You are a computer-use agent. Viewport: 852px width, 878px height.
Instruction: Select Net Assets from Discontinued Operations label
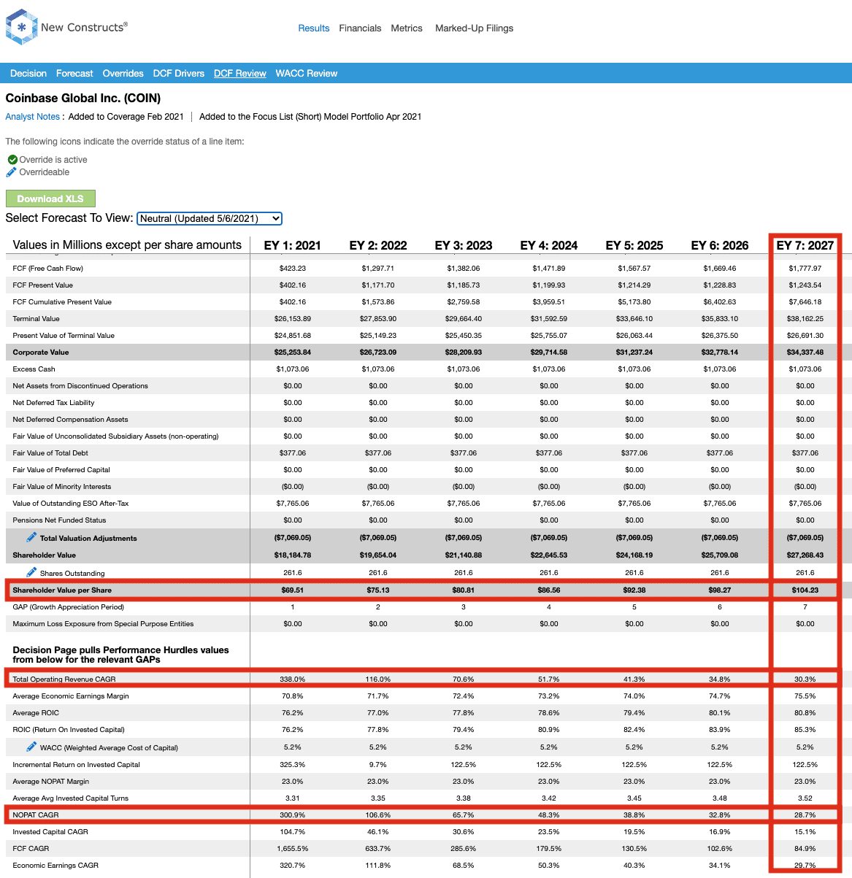pos(80,386)
